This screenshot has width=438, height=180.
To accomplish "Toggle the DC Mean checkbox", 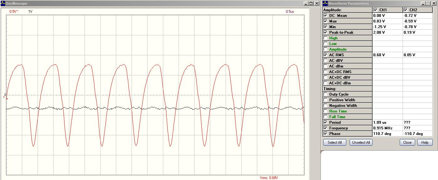I will [325, 15].
